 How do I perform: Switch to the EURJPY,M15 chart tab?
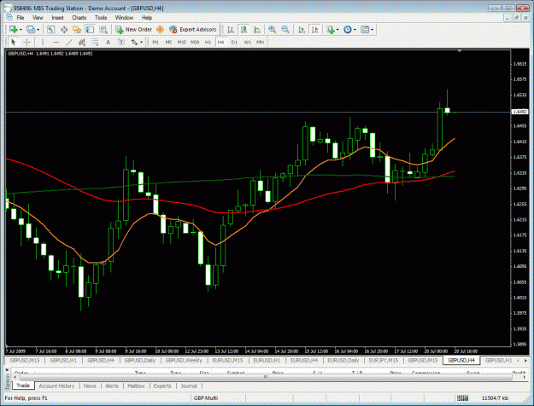tap(384, 360)
